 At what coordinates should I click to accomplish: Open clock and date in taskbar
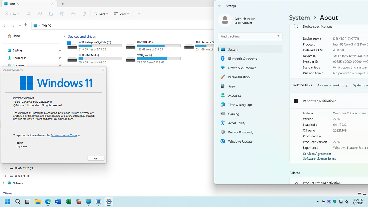(358, 202)
